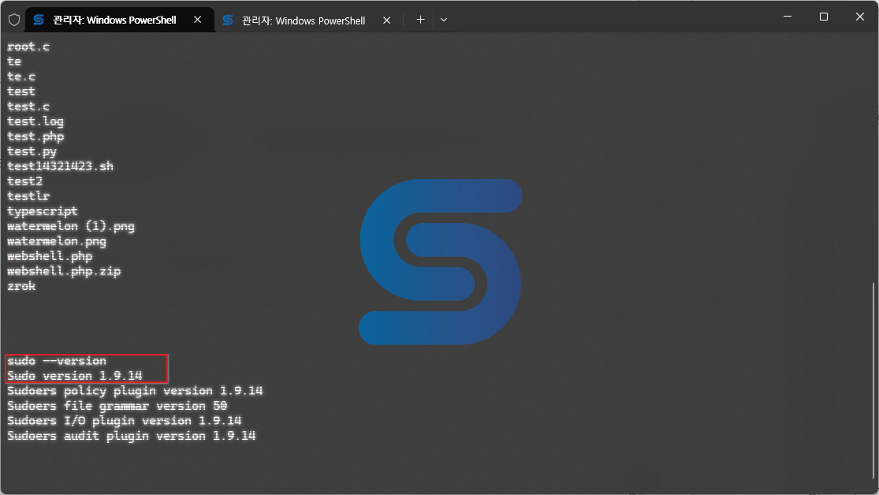Click the second tab's S profile icon
The height and width of the screenshot is (495, 879).
pyautogui.click(x=228, y=20)
